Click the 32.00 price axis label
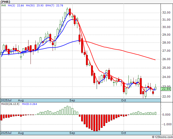The width and height of the screenshot is (173, 139). coord(166,12)
